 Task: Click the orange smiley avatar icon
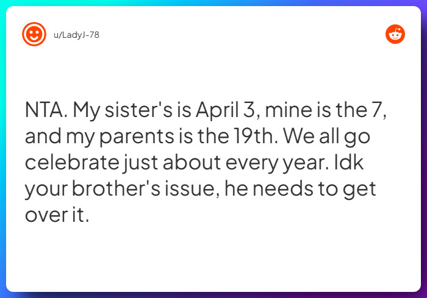click(34, 35)
